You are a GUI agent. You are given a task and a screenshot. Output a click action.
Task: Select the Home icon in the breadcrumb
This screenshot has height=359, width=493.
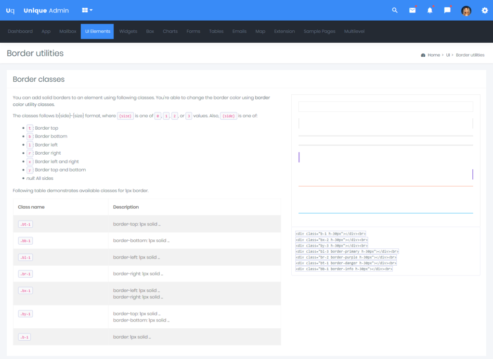click(x=423, y=55)
